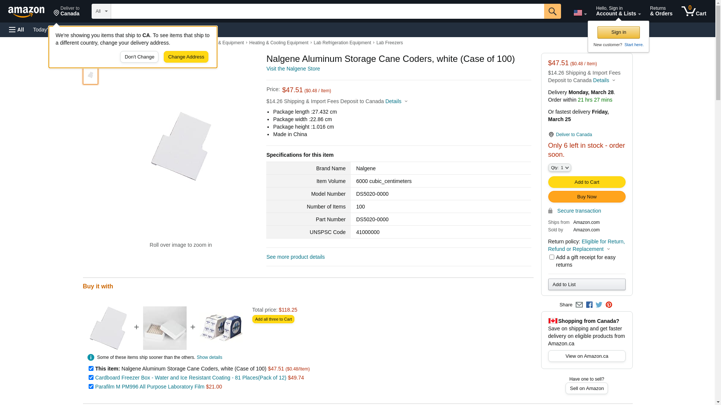Select the product image thumbnail

(x=91, y=75)
